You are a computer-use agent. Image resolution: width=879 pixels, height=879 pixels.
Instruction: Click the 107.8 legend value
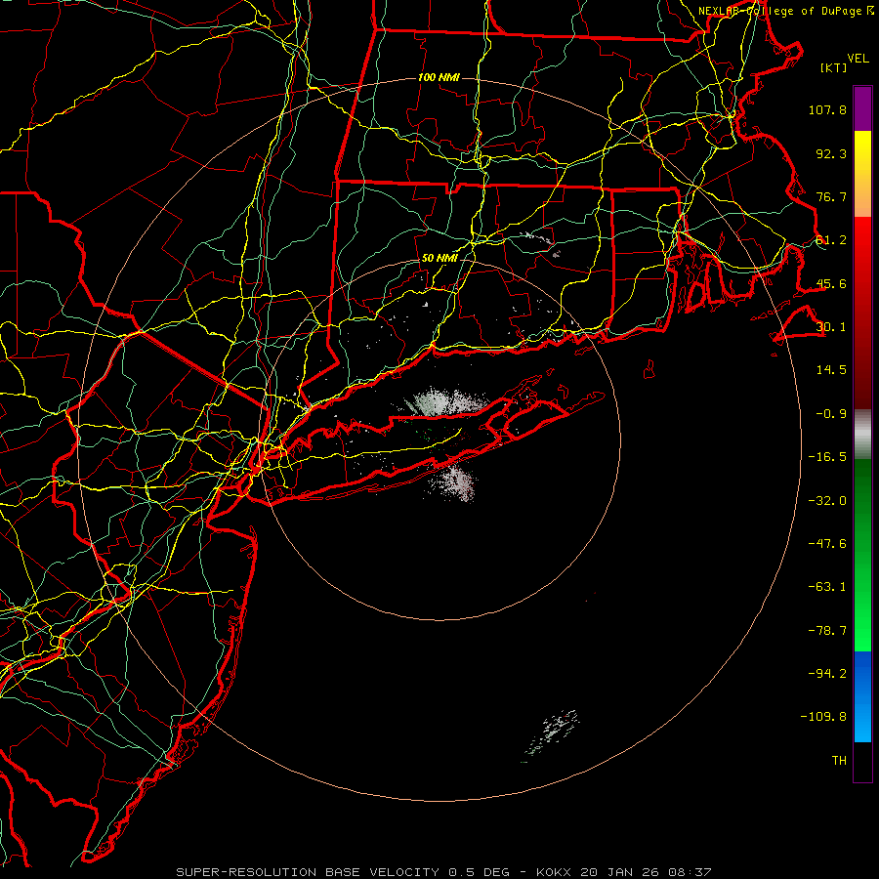[x=827, y=109]
